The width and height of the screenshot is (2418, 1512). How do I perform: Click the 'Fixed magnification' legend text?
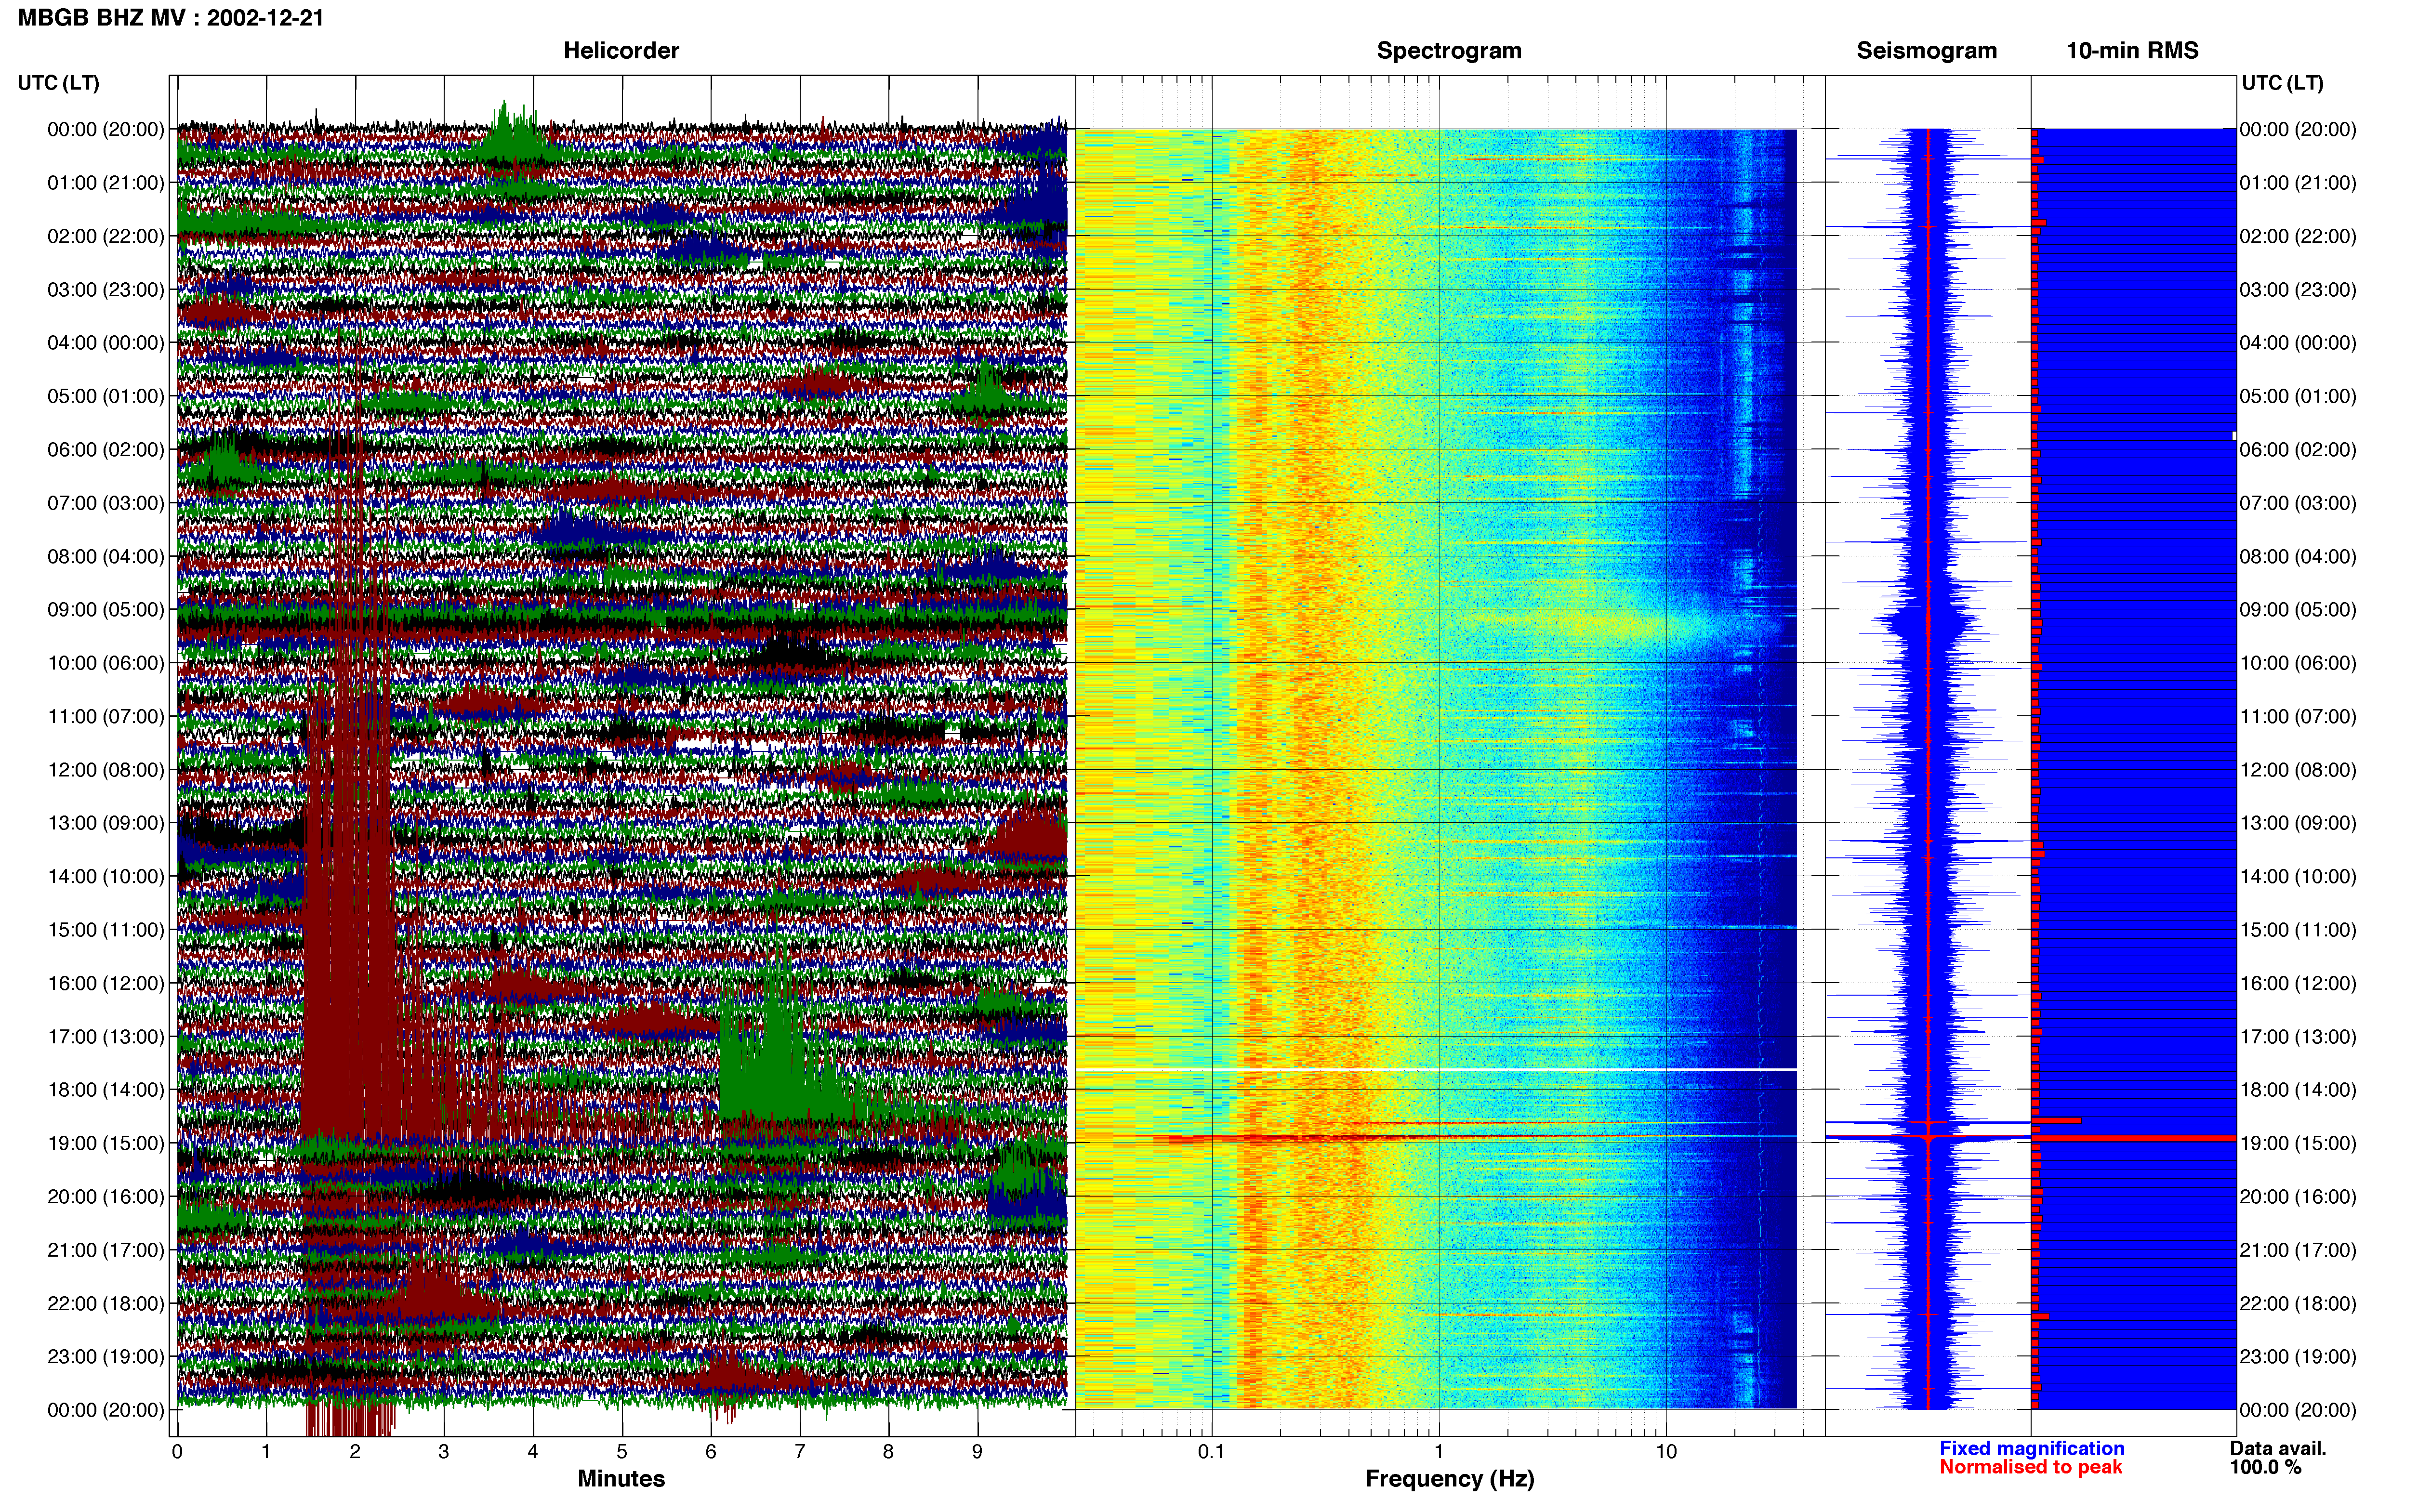pos(2032,1448)
